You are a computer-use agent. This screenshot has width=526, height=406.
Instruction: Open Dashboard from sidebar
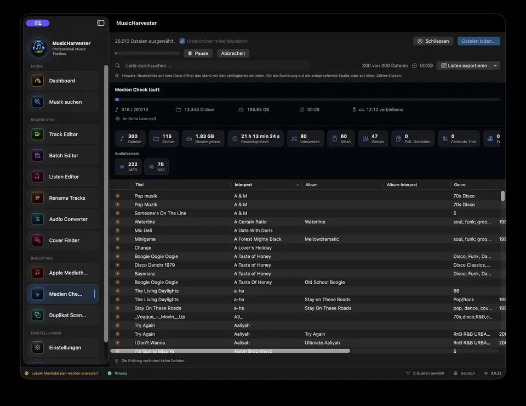pos(63,81)
